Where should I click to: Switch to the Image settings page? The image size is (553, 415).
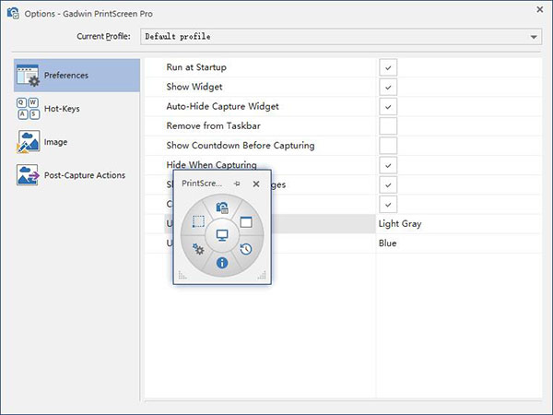pyautogui.click(x=76, y=142)
